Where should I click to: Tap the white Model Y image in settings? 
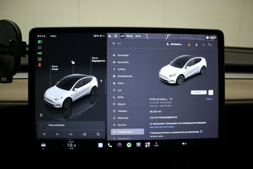(183, 70)
